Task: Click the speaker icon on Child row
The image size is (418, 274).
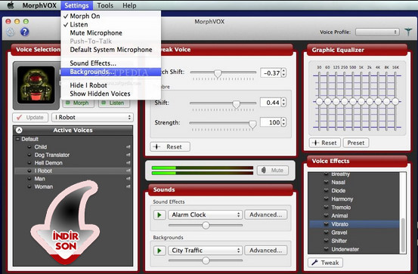Action: pos(128,146)
